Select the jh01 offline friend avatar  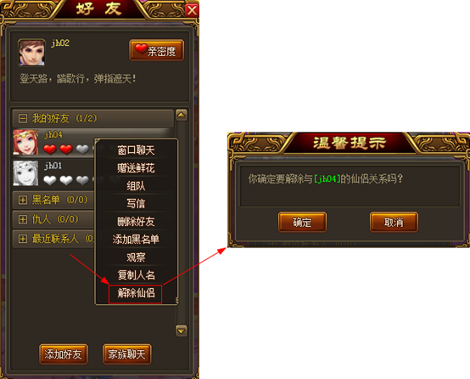[x=25, y=173]
